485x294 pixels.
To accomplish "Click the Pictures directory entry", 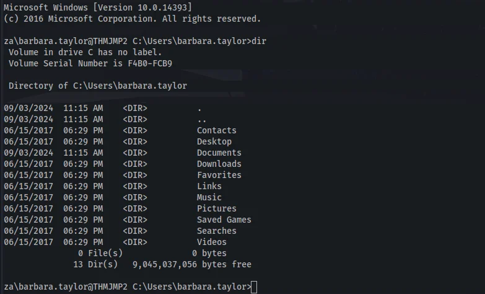I will 217,208.
